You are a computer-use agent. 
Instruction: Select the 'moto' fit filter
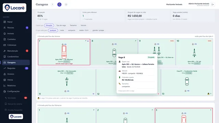[62, 30]
